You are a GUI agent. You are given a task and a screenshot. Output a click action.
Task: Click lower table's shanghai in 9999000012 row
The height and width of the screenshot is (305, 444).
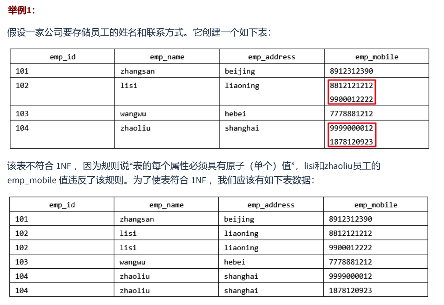[241, 277]
